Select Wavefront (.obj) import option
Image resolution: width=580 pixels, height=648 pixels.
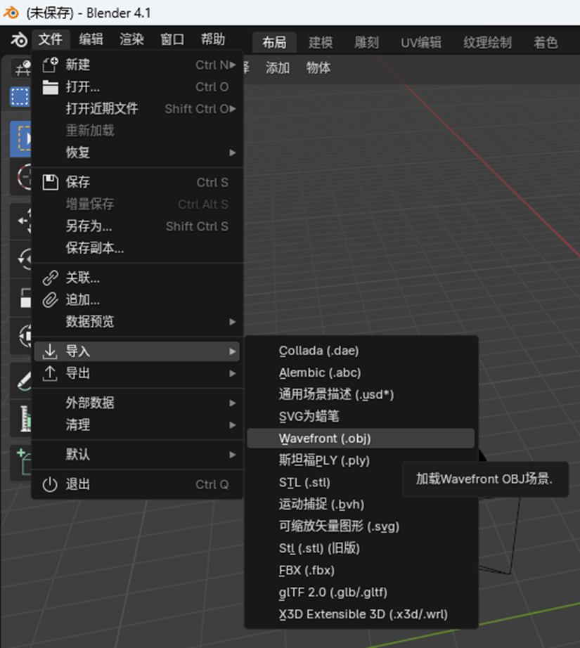coord(325,438)
